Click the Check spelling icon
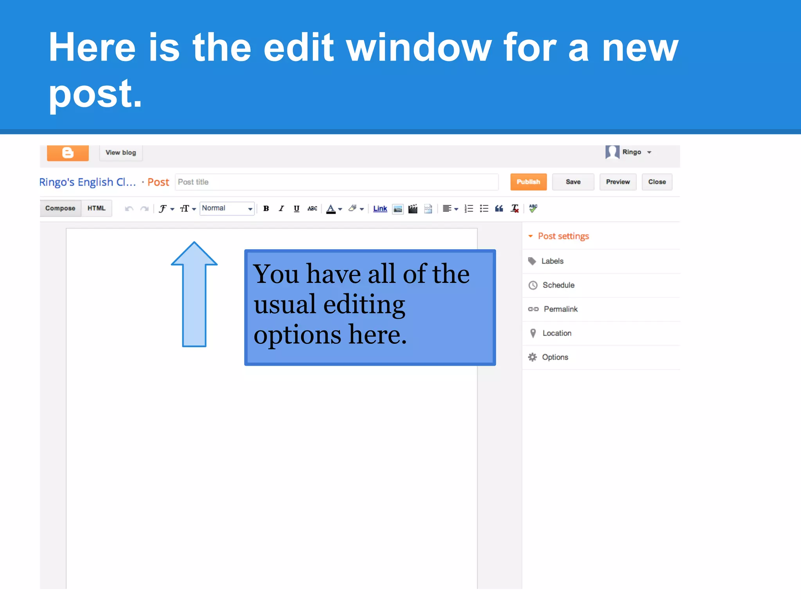This screenshot has width=801, height=600. point(533,208)
